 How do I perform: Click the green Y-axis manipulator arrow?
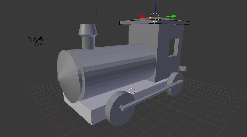[x=174, y=16]
